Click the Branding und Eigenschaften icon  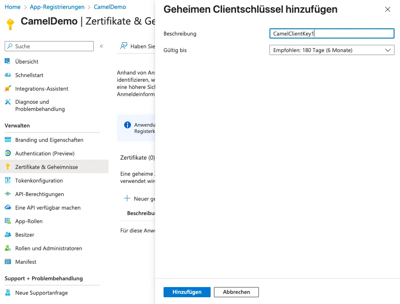pos(8,140)
